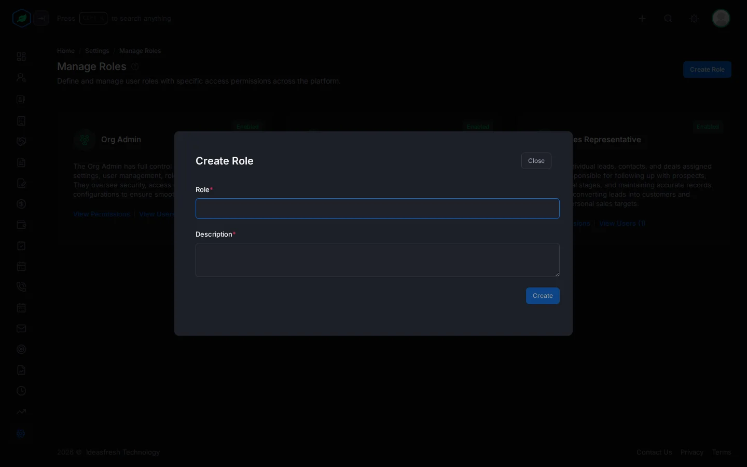
Task: Close the Create Role dialog
Action: tap(536, 161)
